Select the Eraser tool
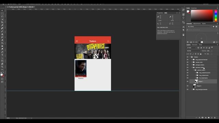This screenshot has height=123, width=219. click(x=2, y=40)
